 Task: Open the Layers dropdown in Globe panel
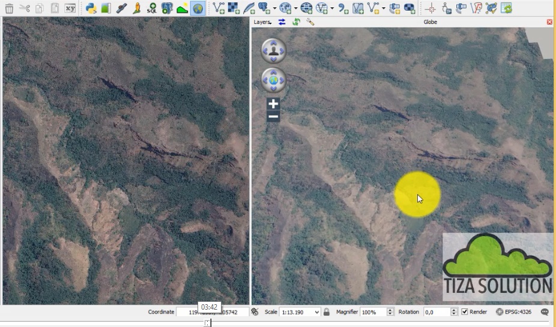[262, 22]
